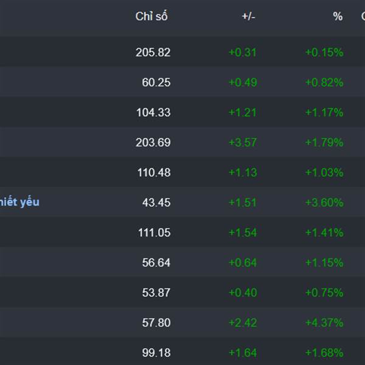Click the +4.37% percentage cell
365x365 pixels.
coord(324,322)
